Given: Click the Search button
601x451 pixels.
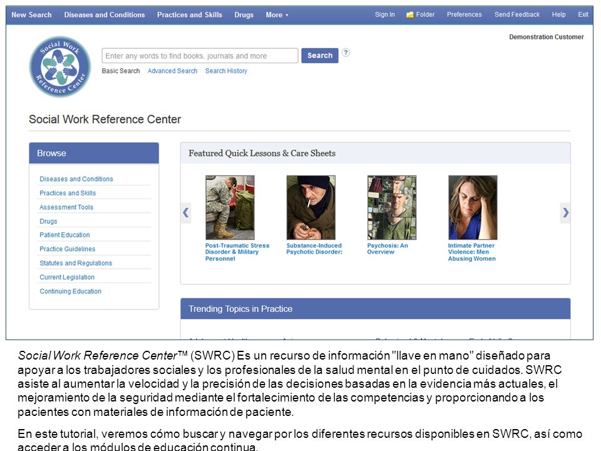Looking at the screenshot, I should pos(320,56).
